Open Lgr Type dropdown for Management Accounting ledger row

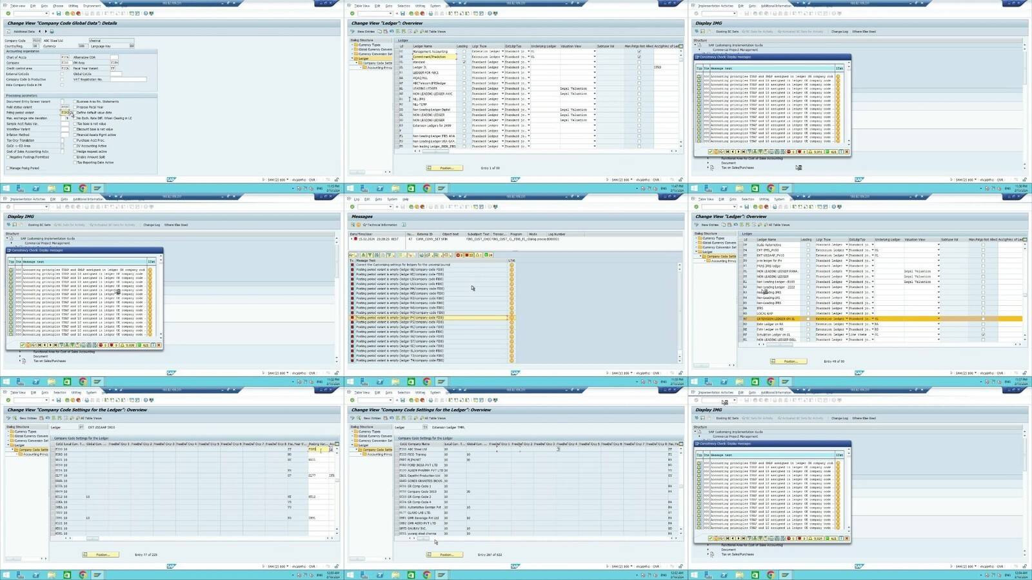click(502, 52)
